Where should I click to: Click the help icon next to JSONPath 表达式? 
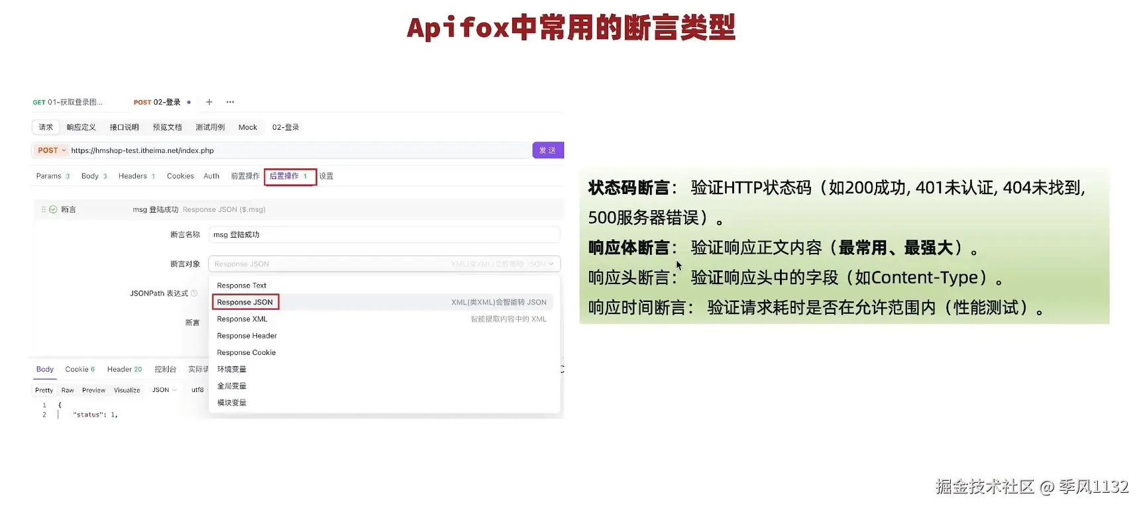click(x=194, y=293)
